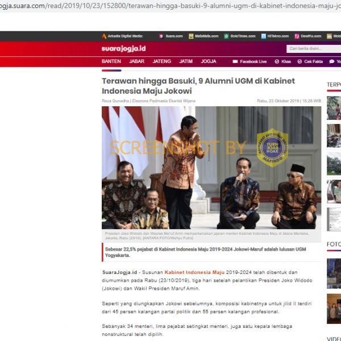Click the photo caption mentioning ANTARA FOTO
The height and width of the screenshot is (341, 341).
(x=207, y=235)
